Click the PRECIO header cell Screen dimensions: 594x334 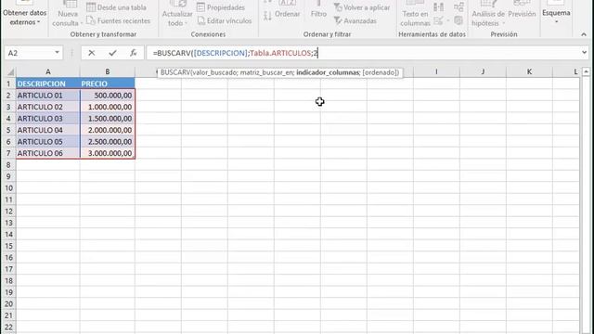click(x=108, y=83)
